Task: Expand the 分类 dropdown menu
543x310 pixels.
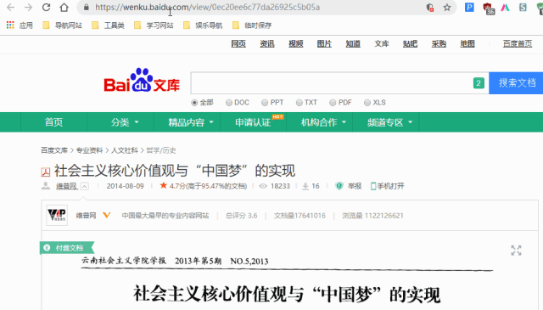Action: (125, 122)
